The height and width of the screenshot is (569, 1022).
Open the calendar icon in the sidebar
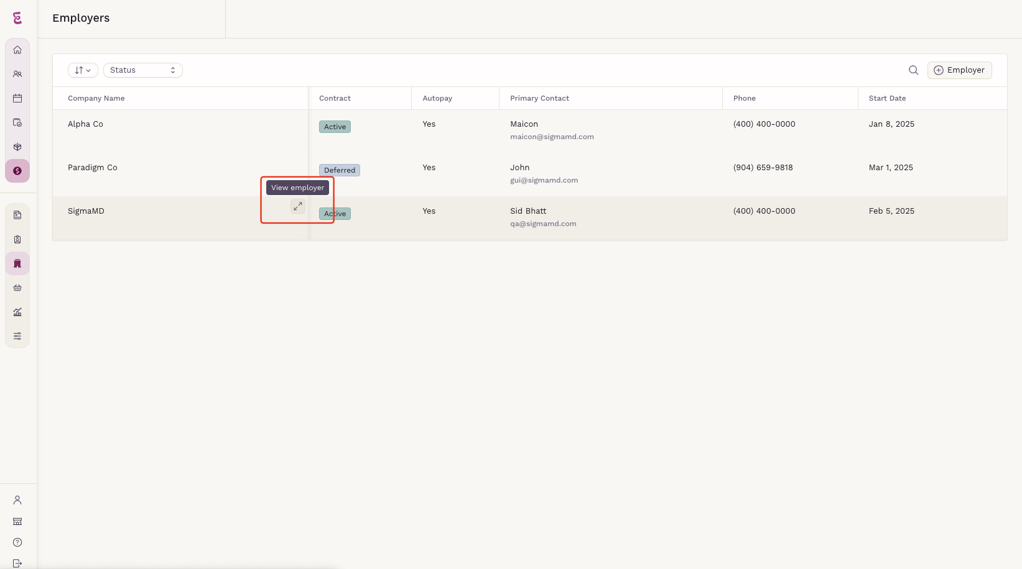point(17,98)
